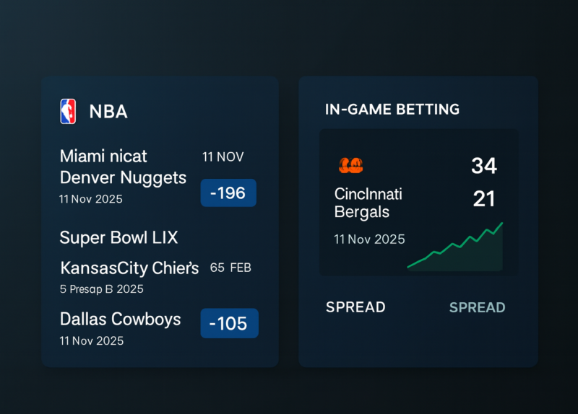Select the KansasCity Chiefs entry
Screen dimensions: 578x414
129,268
